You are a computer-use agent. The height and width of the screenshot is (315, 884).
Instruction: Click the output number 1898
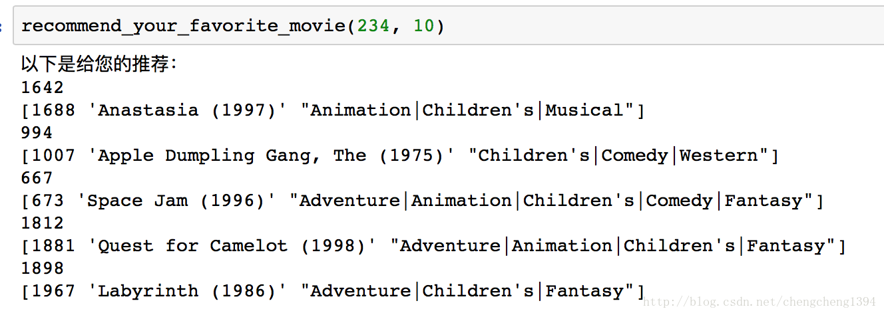point(43,268)
